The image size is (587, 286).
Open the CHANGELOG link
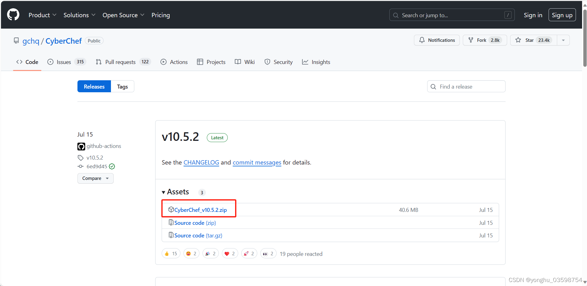pos(201,162)
